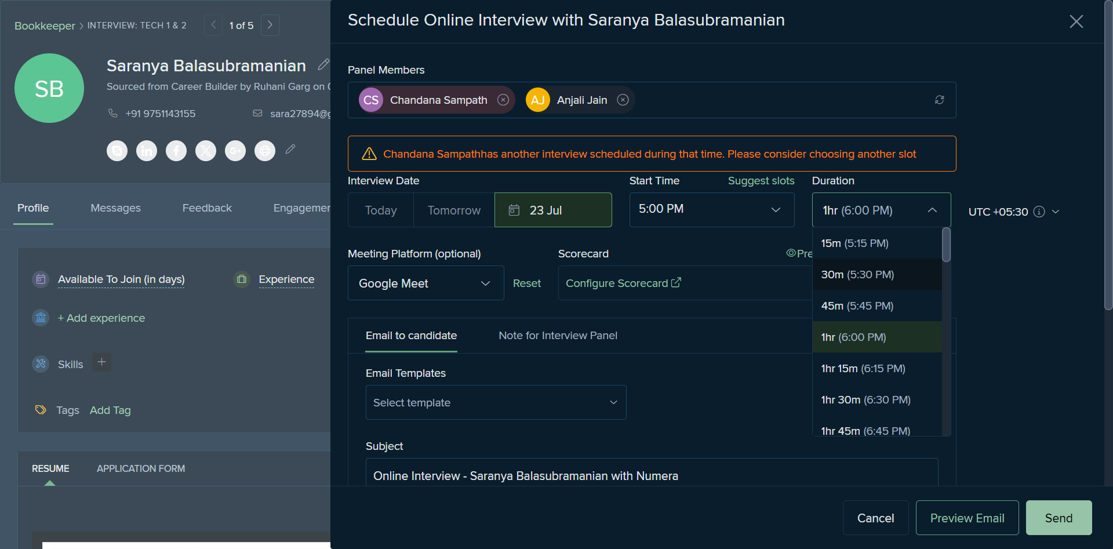Open the Google Meet platform dropdown
This screenshot has width=1113, height=549.
tap(426, 283)
